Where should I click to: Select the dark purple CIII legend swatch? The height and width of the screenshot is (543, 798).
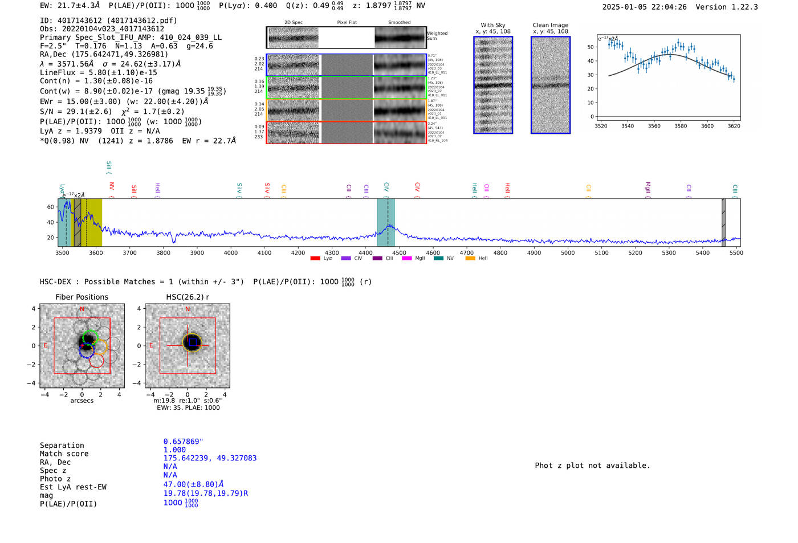coord(377,258)
